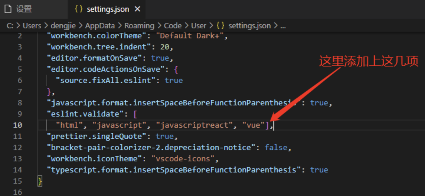Close the settings.json editor tab

[137, 9]
